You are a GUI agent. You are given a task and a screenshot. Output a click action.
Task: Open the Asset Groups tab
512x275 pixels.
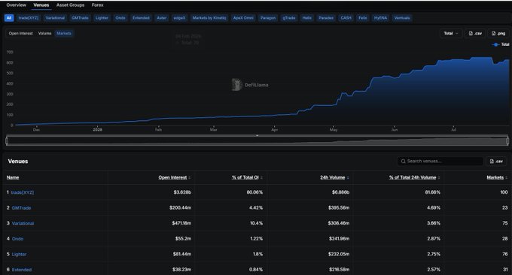(x=70, y=5)
